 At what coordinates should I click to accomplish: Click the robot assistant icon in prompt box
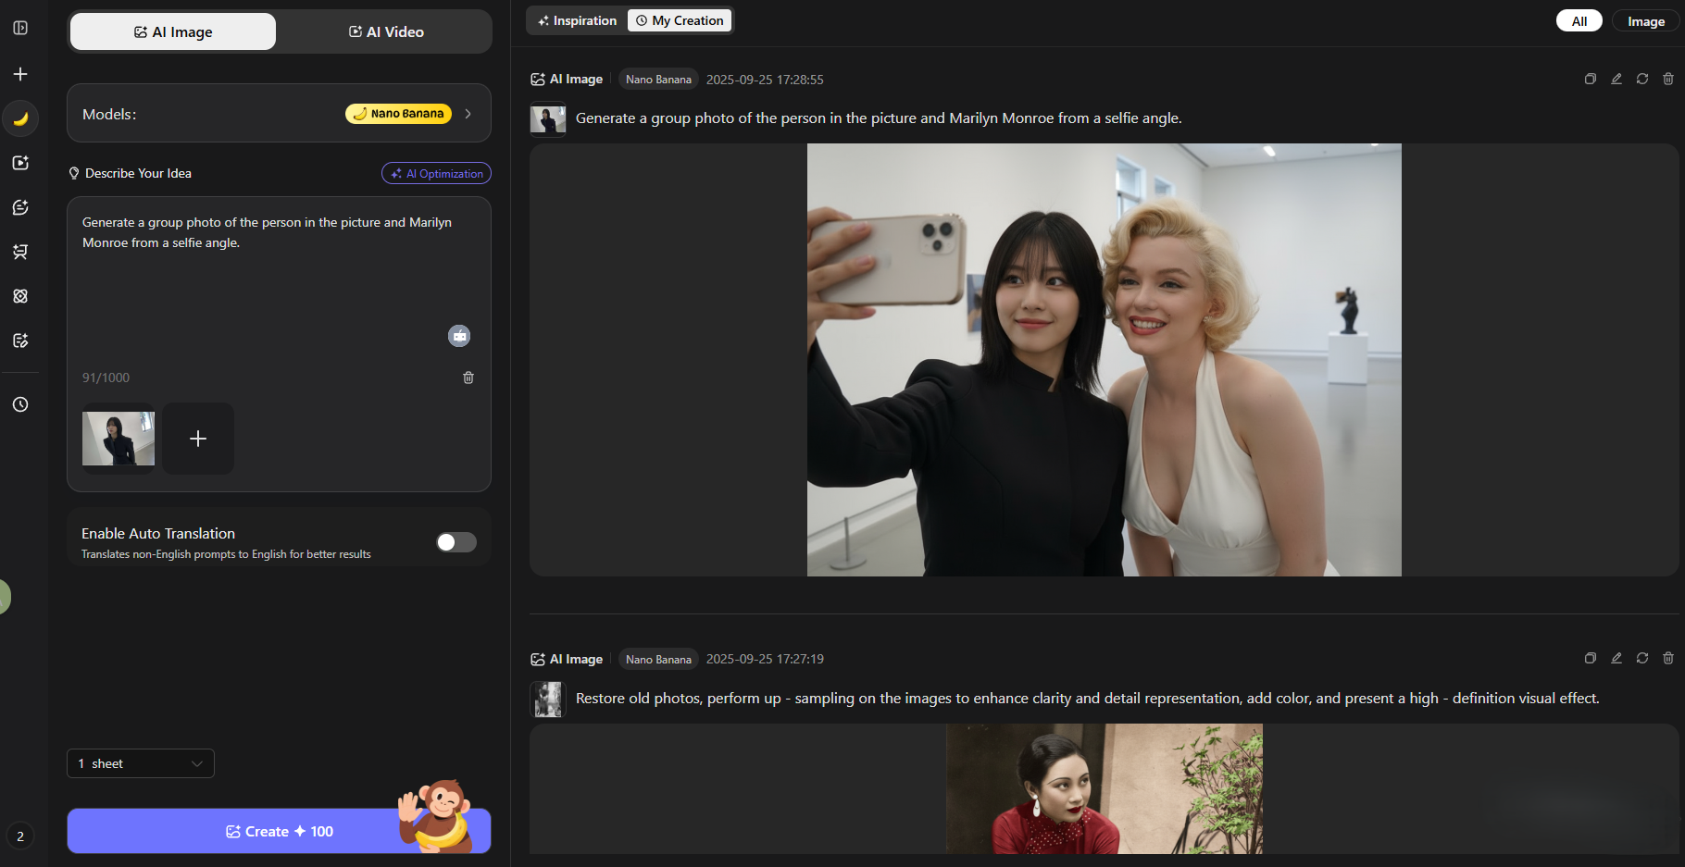pos(459,336)
